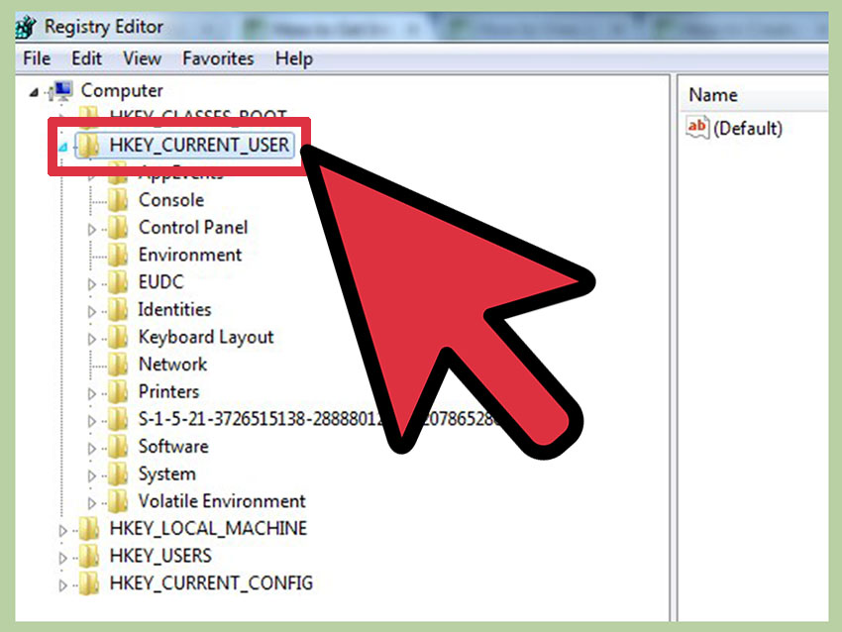Open the Favorites menu
842x632 pixels.
[x=218, y=58]
